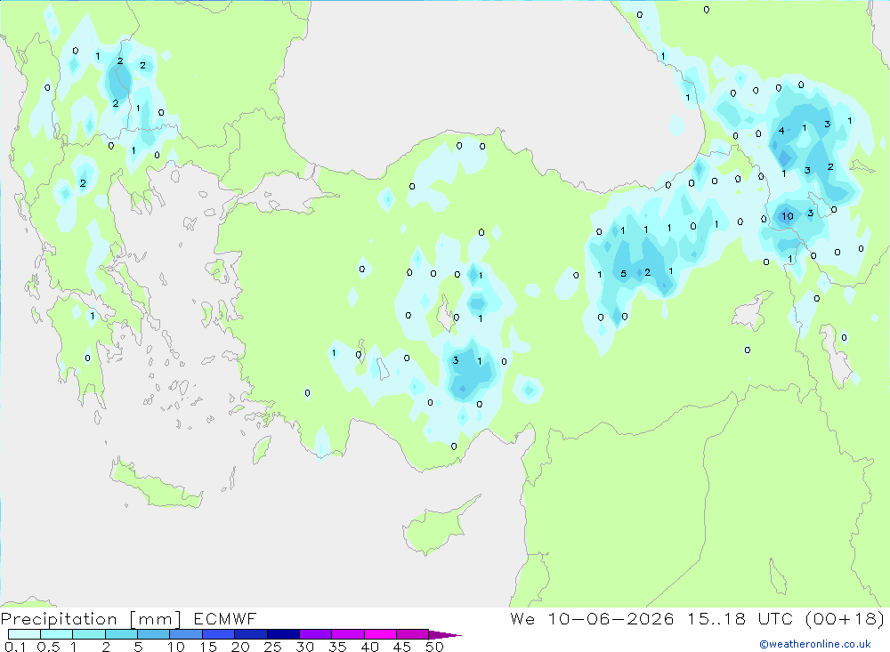890x652 pixels.
Task: Click the '0.1' legend scale label
Action: [x=15, y=647]
